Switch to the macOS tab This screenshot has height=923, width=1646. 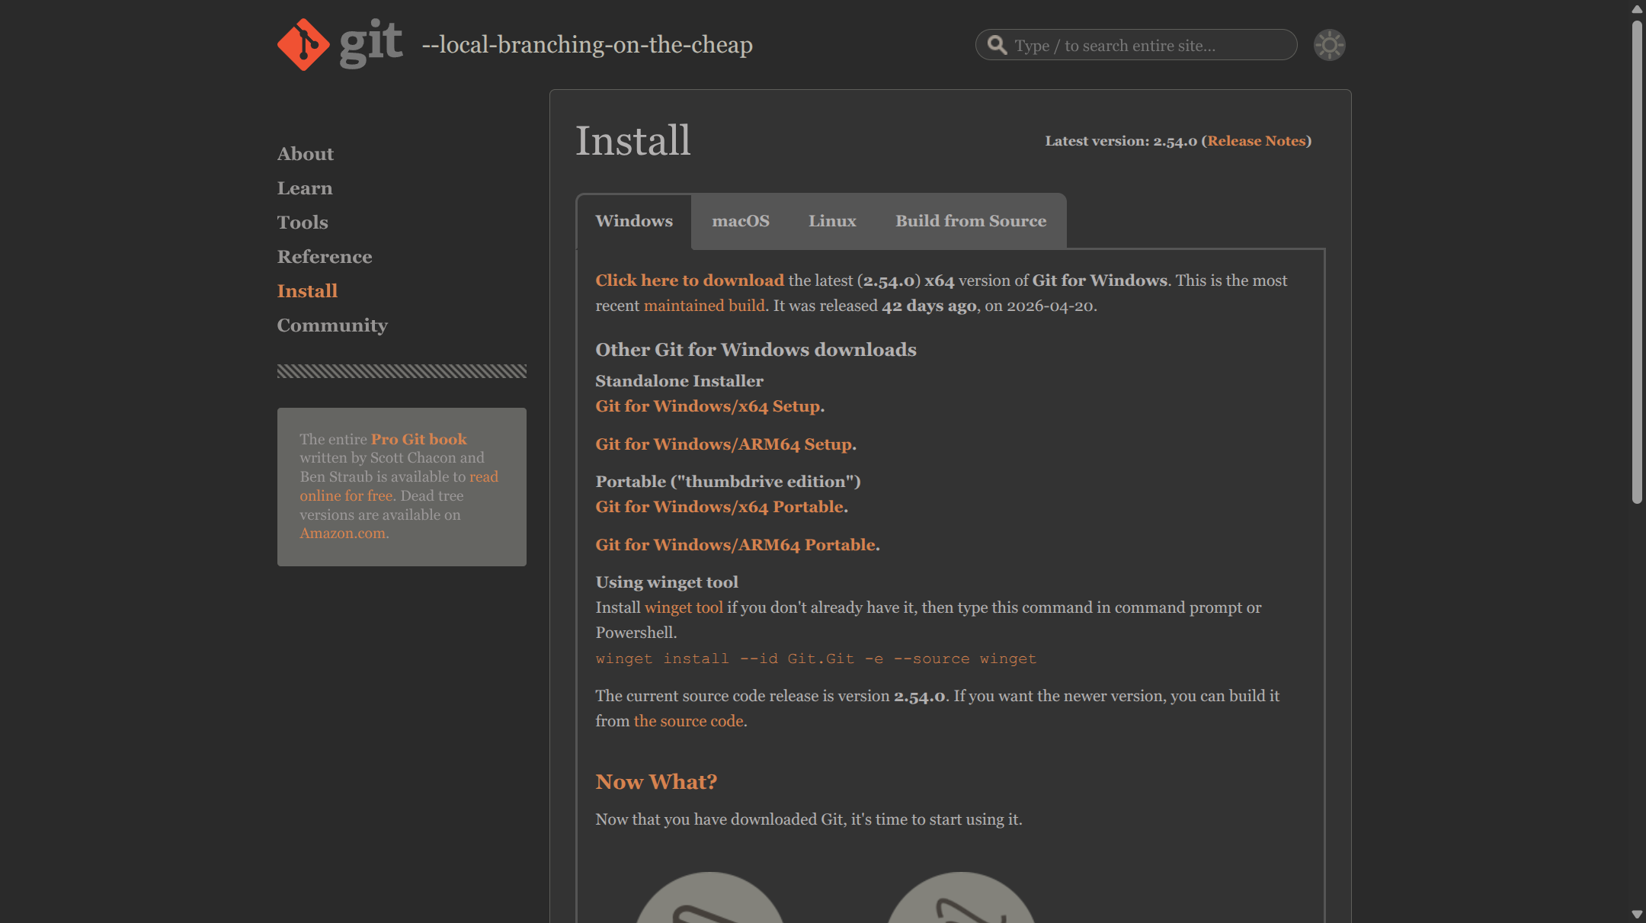pyautogui.click(x=741, y=221)
